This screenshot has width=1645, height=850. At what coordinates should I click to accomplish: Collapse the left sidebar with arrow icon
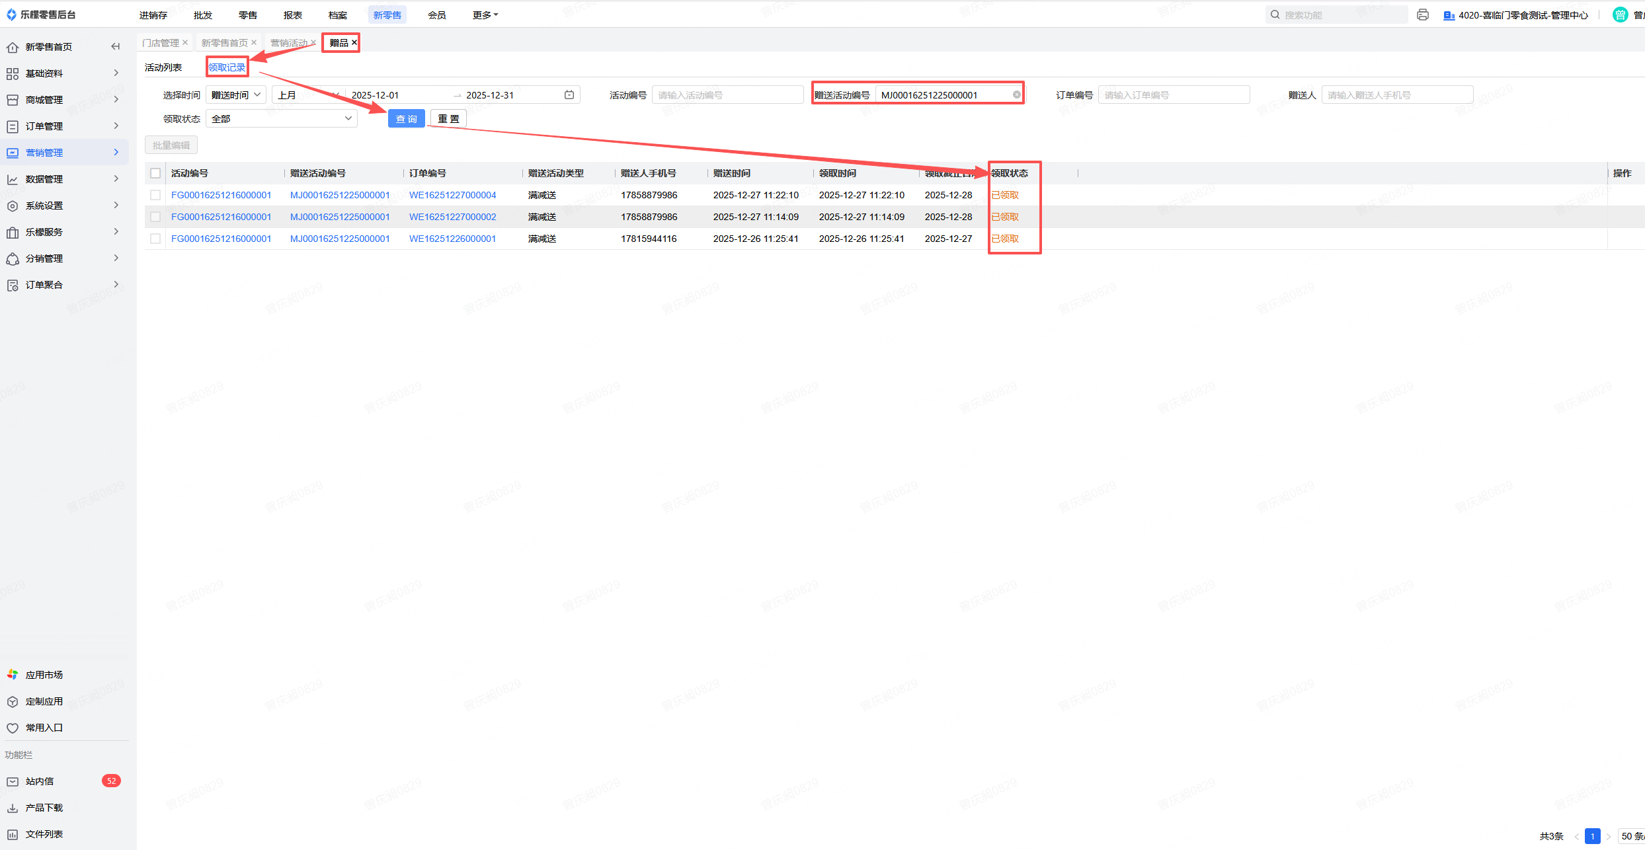click(x=116, y=46)
